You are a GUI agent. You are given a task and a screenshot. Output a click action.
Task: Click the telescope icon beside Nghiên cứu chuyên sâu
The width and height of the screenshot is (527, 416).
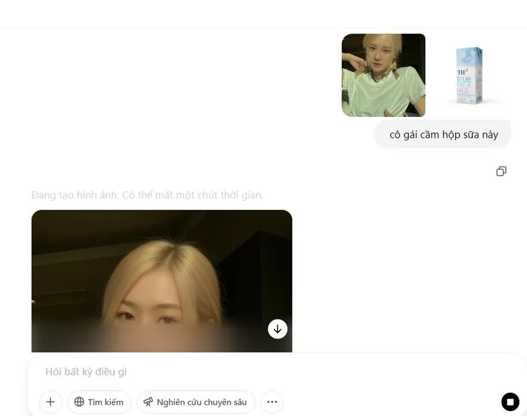point(149,402)
